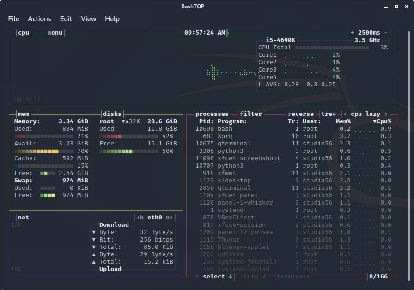Screen dimensions: 414x290
Task: Click the right arrow after cpu lazy
Action: coord(386,114)
